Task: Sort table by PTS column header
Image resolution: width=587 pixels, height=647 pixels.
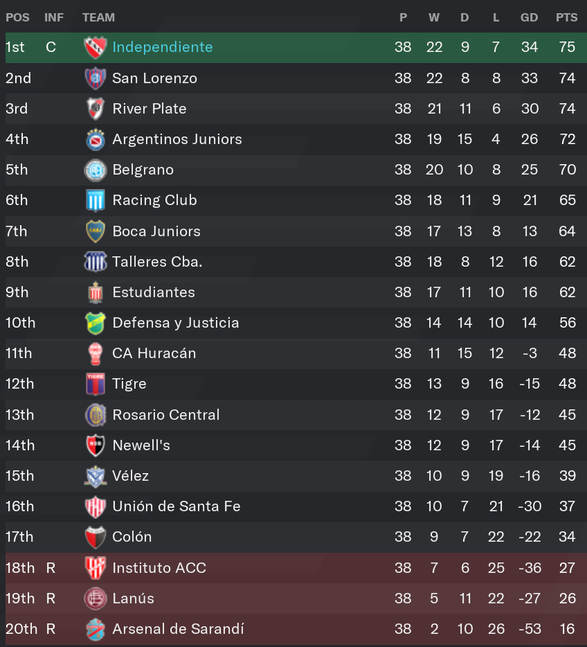Action: coord(566,17)
